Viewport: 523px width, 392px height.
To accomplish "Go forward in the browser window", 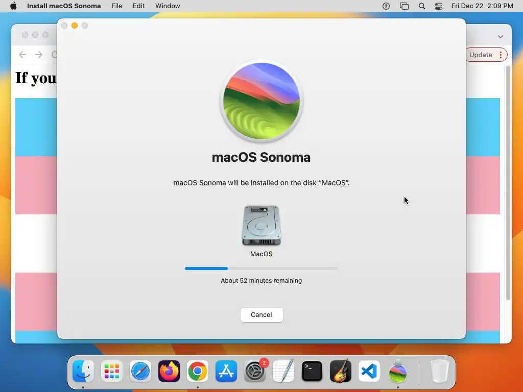I will (39, 55).
